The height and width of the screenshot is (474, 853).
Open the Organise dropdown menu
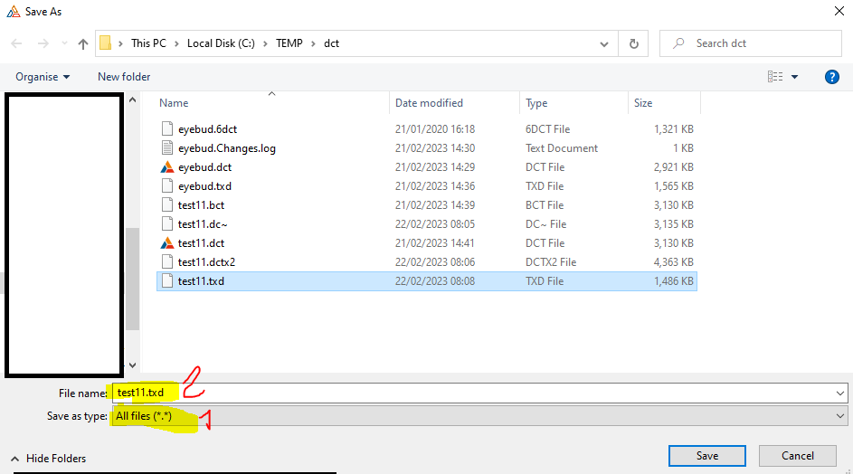(43, 77)
